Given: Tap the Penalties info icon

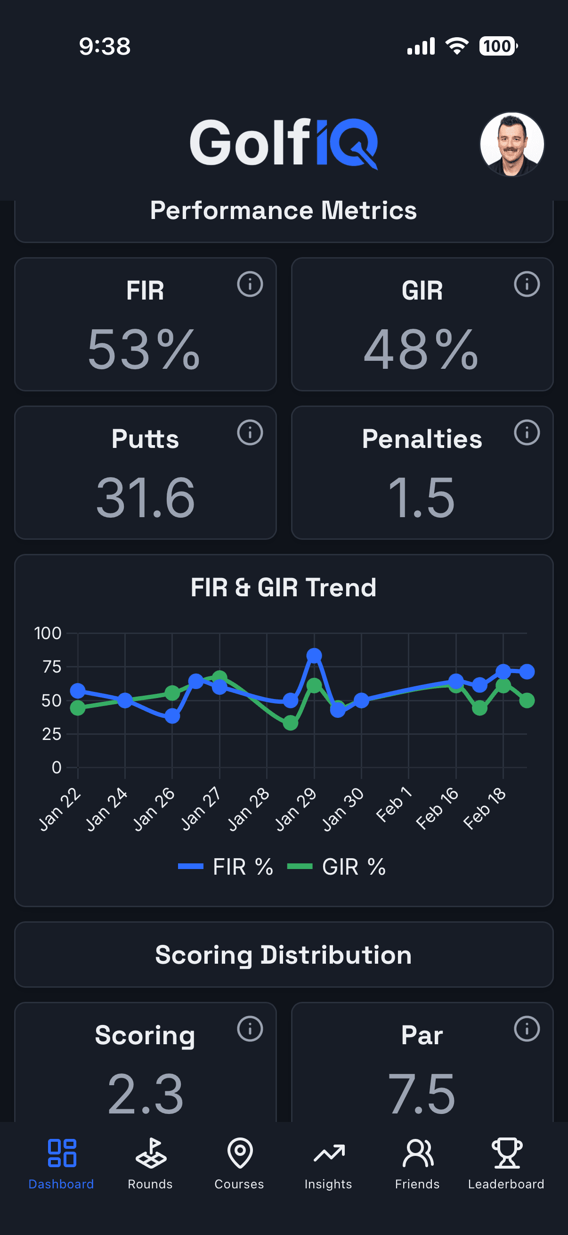Looking at the screenshot, I should (527, 432).
